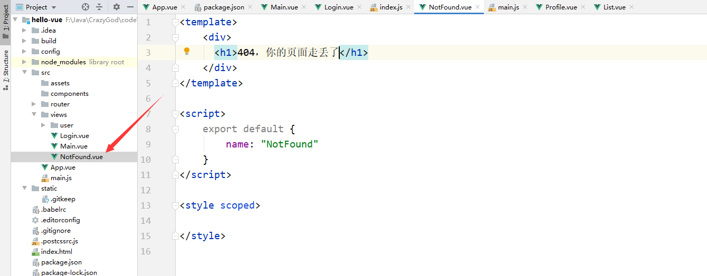Collapse the src folder
Image resolution: width=707 pixels, height=276 pixels.
pyautogui.click(x=24, y=72)
